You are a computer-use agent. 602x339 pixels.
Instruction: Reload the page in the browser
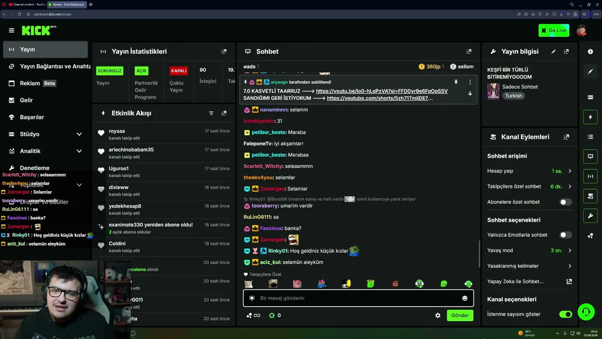point(20,14)
